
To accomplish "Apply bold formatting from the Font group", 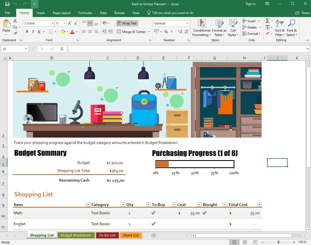I will 27,32.
